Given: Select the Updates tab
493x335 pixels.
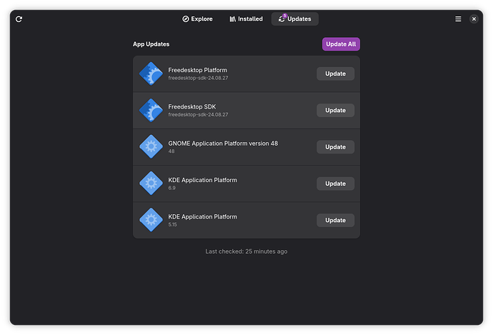Looking at the screenshot, I should (295, 19).
